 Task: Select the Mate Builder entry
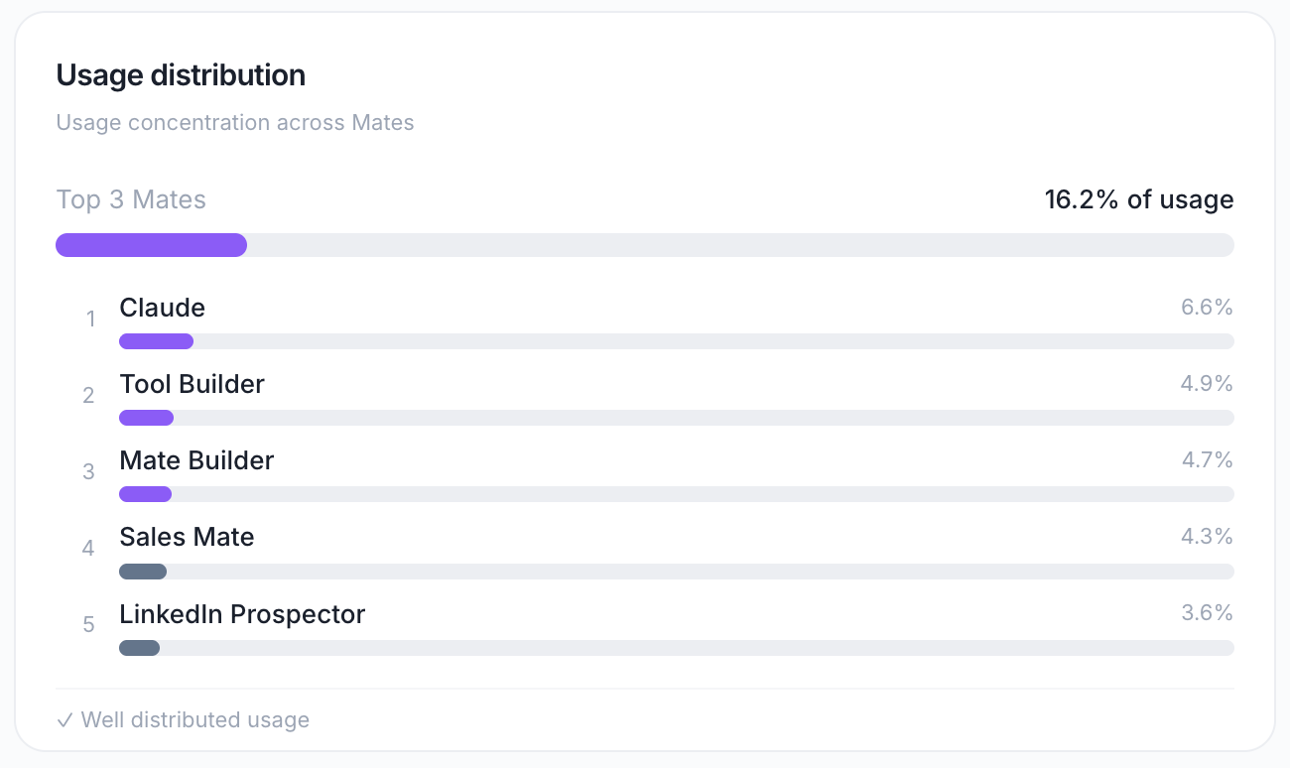tap(196, 460)
